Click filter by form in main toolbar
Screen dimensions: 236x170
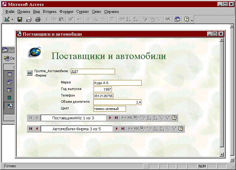pyautogui.click(x=152, y=19)
